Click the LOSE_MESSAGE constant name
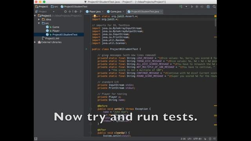 (145, 58)
